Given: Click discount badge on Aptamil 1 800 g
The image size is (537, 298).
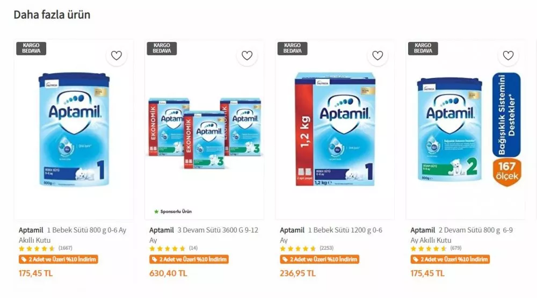Looking at the screenshot, I should [x=59, y=260].
